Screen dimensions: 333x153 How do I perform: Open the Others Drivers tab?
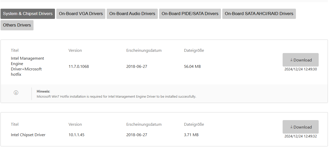point(17,25)
